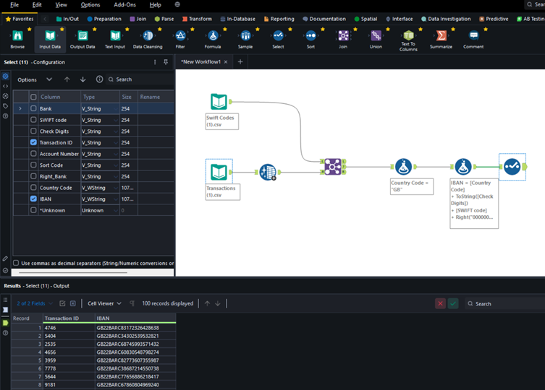The width and height of the screenshot is (545, 390).
Task: Move selected field up with arrow button
Action: tap(67, 79)
